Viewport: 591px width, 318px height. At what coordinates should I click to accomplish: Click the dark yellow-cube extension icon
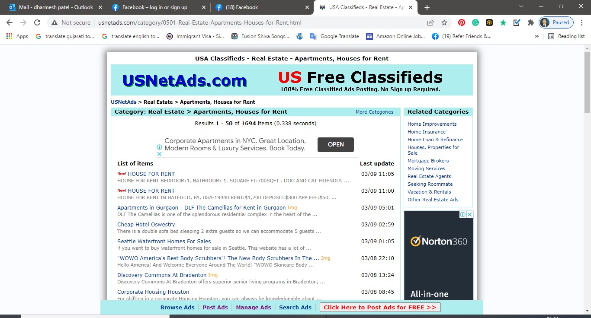489,22
